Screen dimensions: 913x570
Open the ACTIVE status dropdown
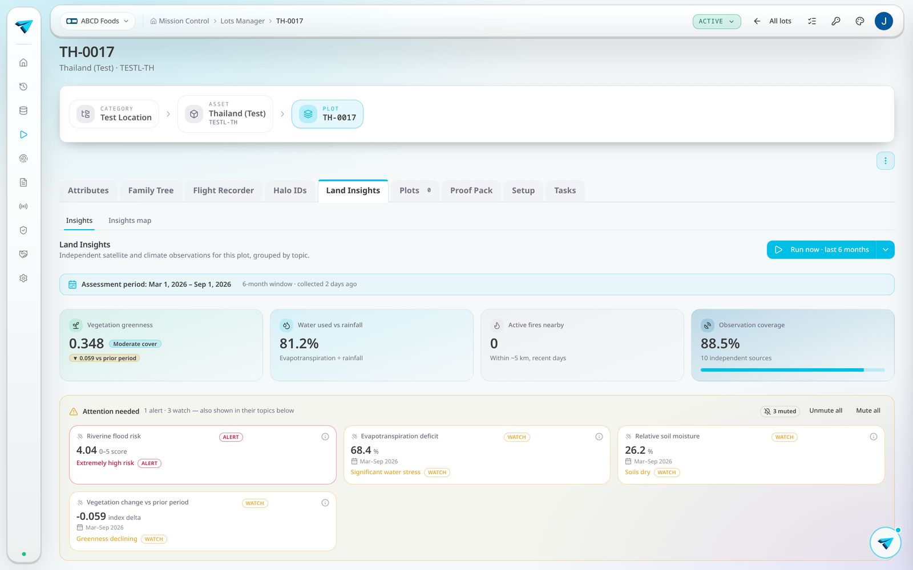(717, 21)
